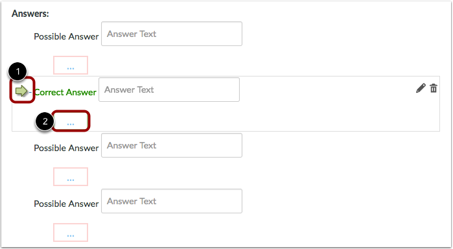
Task: Open comments for the first Possible Answer
Action: pos(71,65)
